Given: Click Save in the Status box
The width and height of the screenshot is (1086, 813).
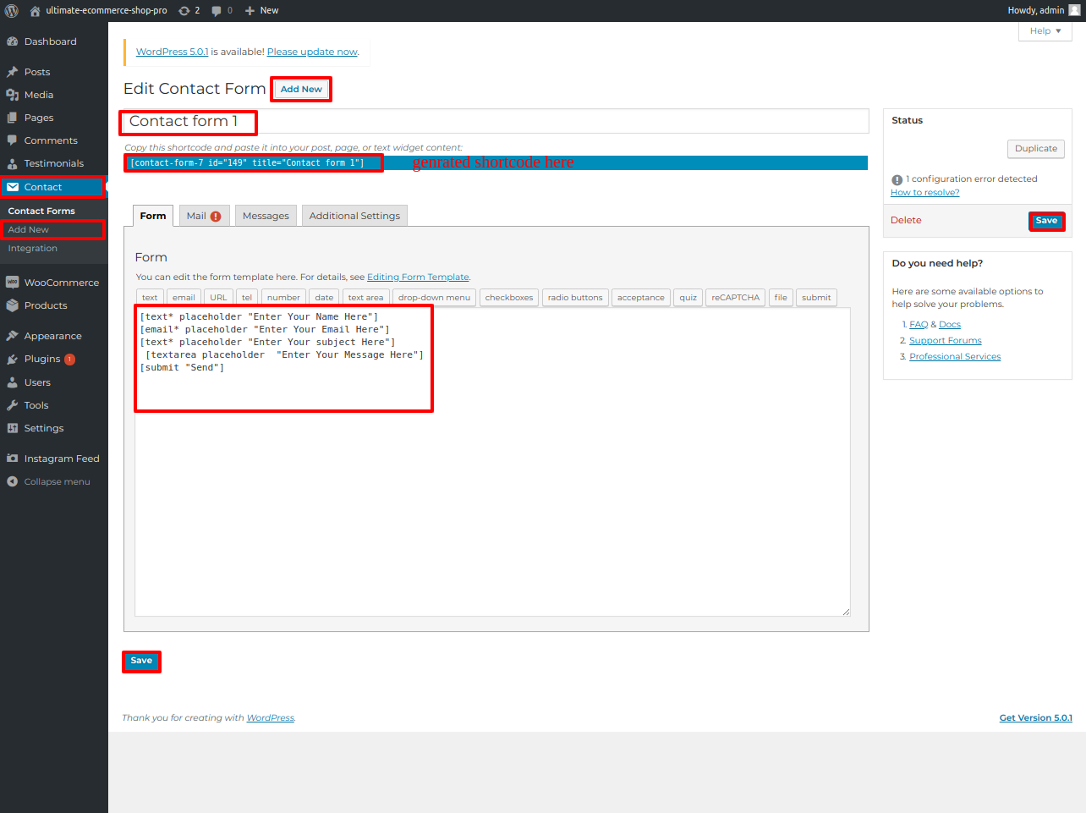Looking at the screenshot, I should pyautogui.click(x=1046, y=221).
